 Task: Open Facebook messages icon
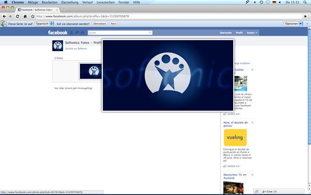click(x=77, y=32)
